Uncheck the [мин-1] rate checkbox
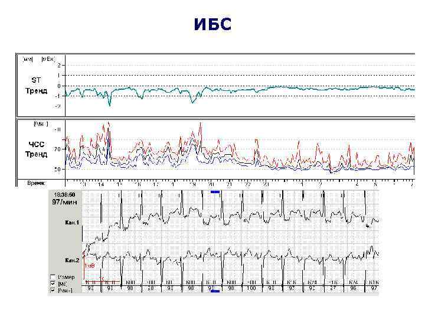Screen dimensions: 425x319 pyautogui.click(x=53, y=291)
